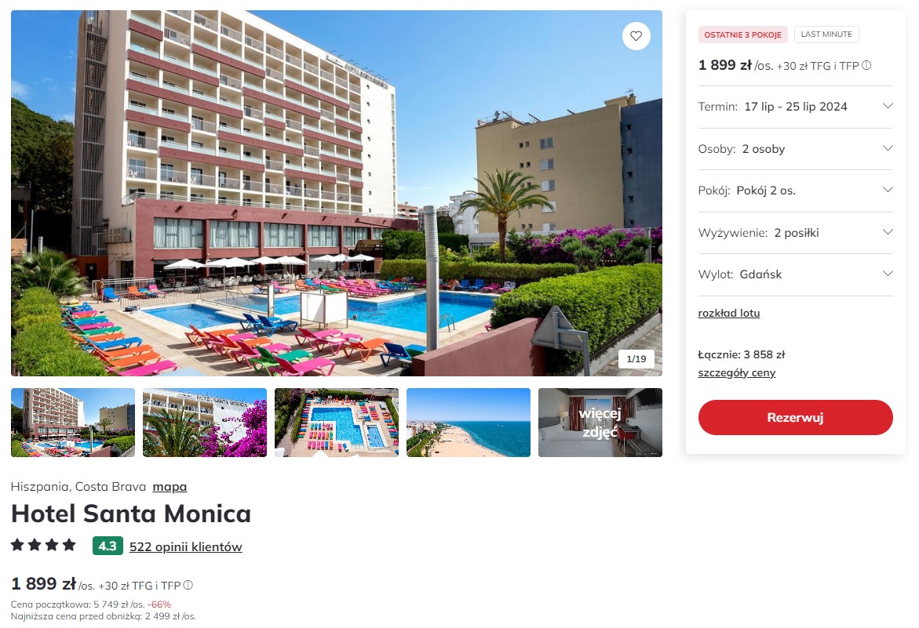Click the Rezerwuj button
The image size is (919, 628).
[x=795, y=417]
